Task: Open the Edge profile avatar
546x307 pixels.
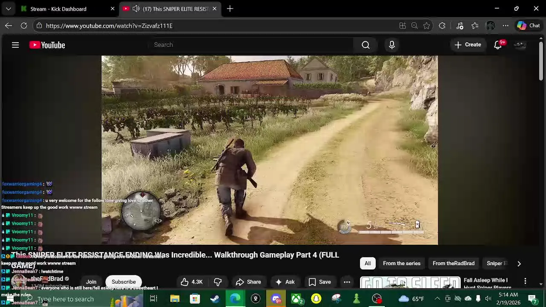Action: (x=490, y=26)
